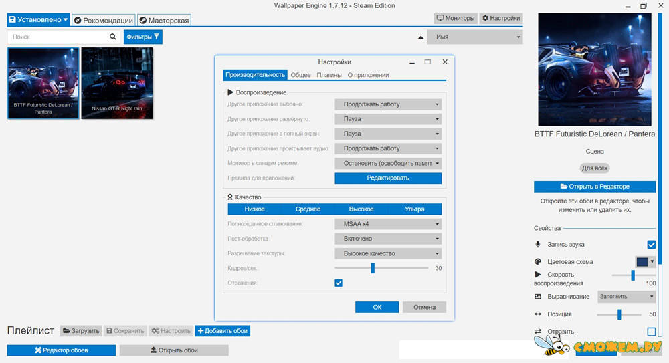Screen dimensions: 669x363
Task: Open Полноэкранное сглаживание MSAA dropdown
Action: point(388,224)
